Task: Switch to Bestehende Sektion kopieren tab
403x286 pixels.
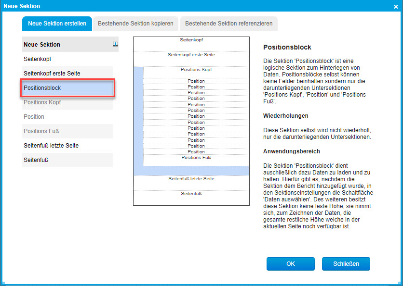Action: click(135, 23)
